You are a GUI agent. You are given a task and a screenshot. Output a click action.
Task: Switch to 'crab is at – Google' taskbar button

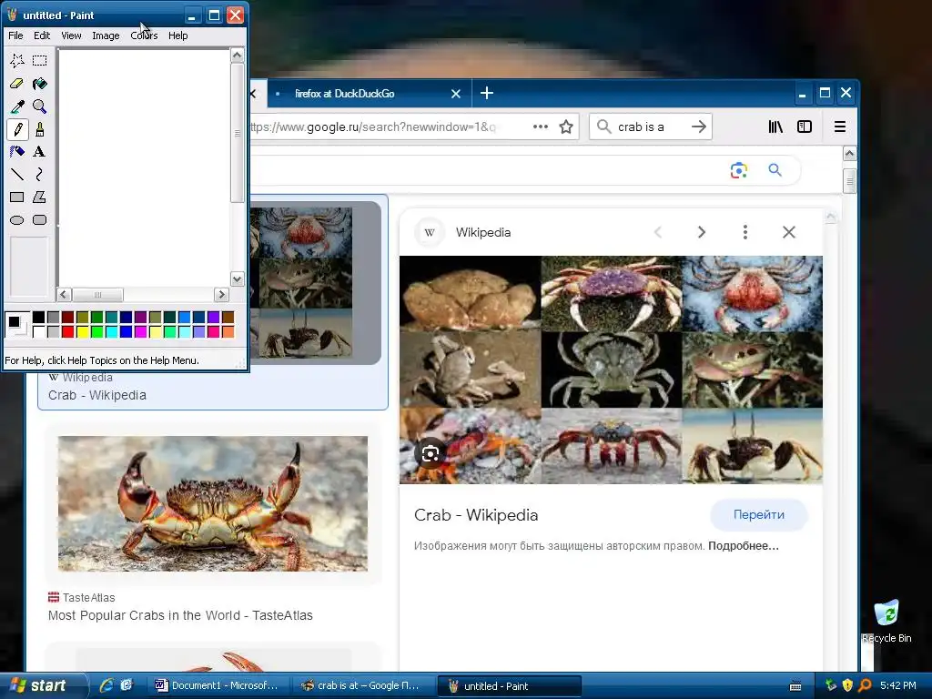(361, 685)
